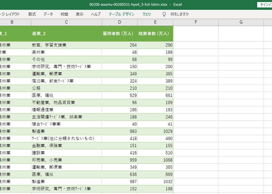The image size is (272, 194).
Task: Select the 複合サービス事業 cell
Action: coord(66,124)
